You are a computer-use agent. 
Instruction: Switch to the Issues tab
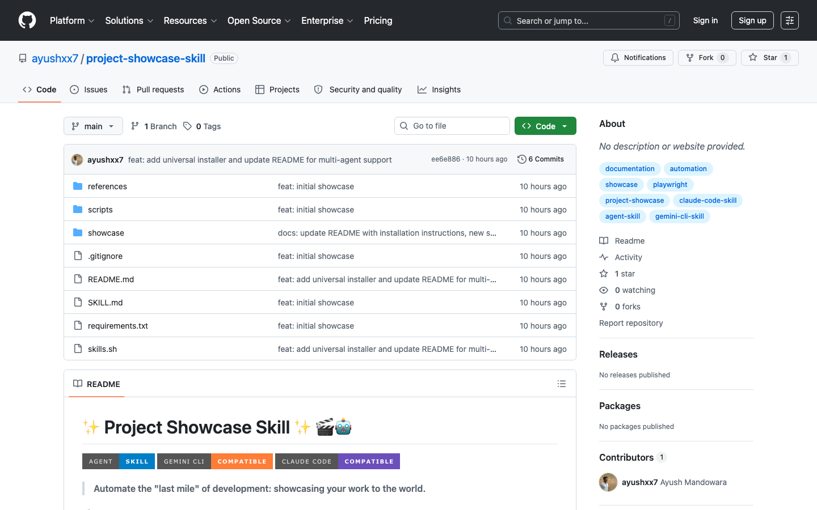point(89,90)
